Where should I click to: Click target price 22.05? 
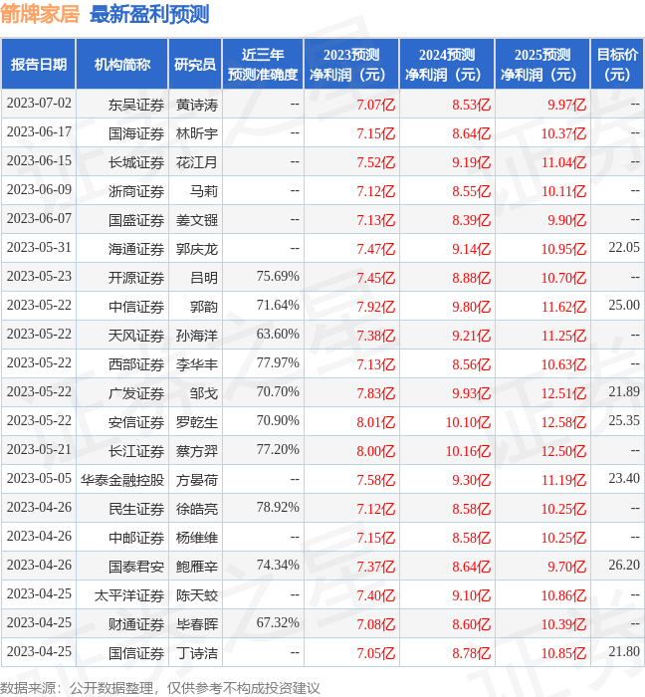(624, 248)
